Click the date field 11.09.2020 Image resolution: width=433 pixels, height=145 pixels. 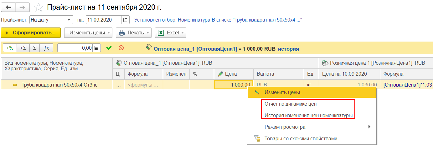104,20
